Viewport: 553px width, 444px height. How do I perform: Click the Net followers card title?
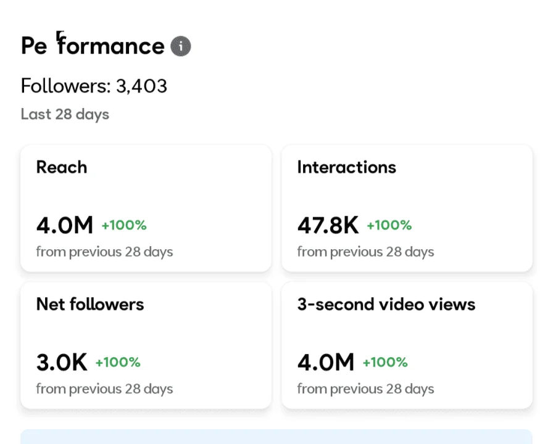pos(90,304)
